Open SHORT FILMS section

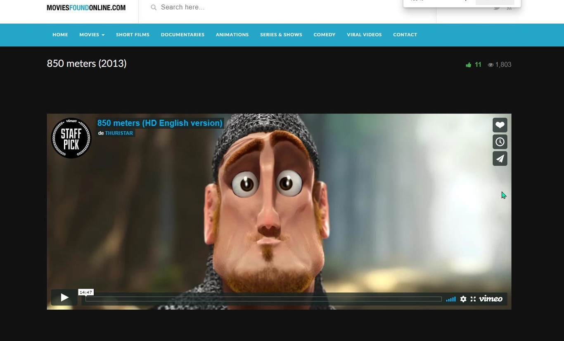tap(133, 35)
